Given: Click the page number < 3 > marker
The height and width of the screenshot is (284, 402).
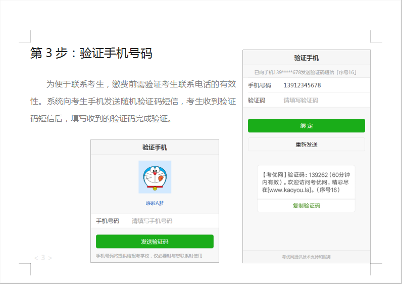Looking at the screenshot, I should (43, 258).
